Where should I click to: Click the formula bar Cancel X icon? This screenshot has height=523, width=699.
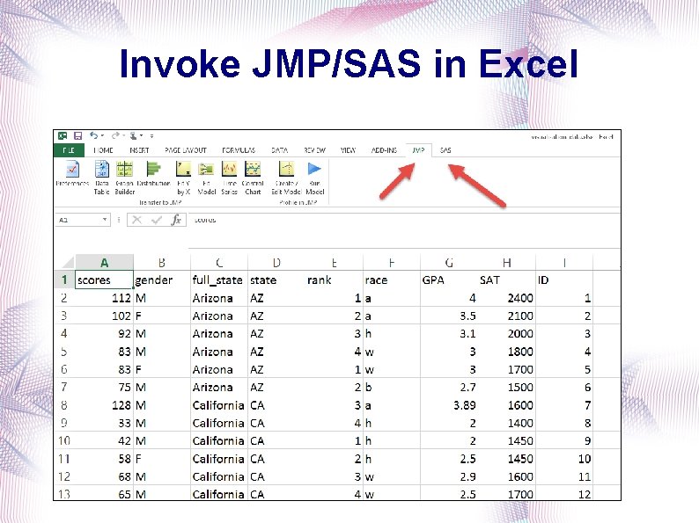coord(136,220)
